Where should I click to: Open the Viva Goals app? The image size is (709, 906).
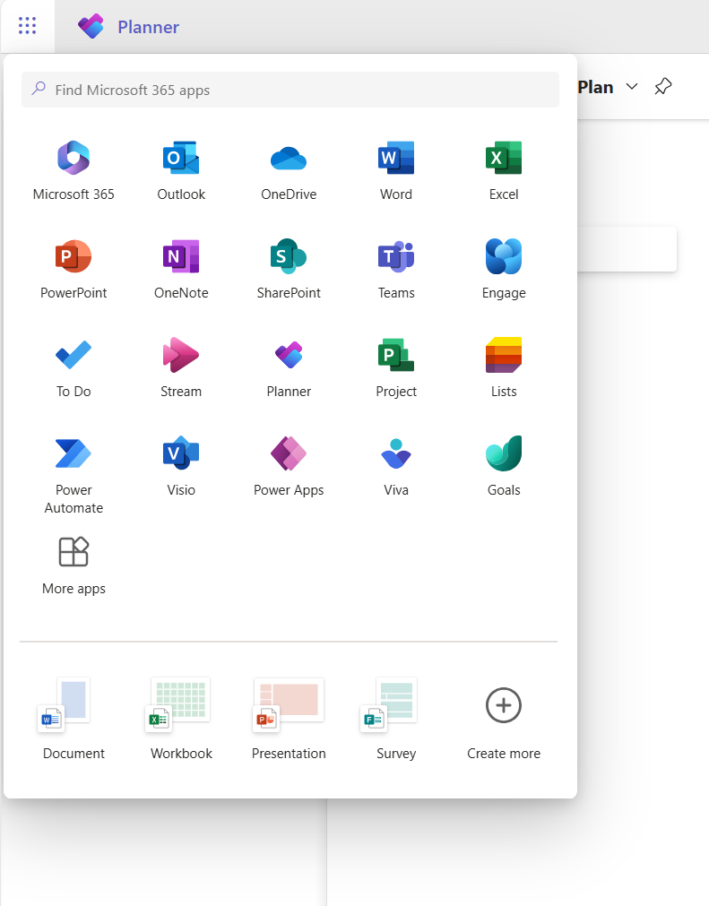pos(504,455)
